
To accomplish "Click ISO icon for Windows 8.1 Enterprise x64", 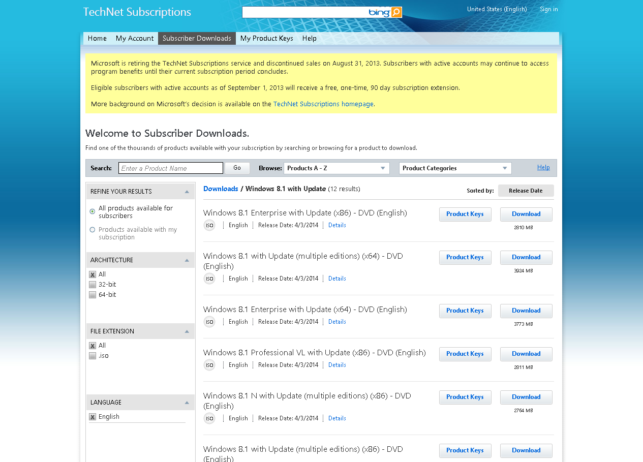I will 209,322.
